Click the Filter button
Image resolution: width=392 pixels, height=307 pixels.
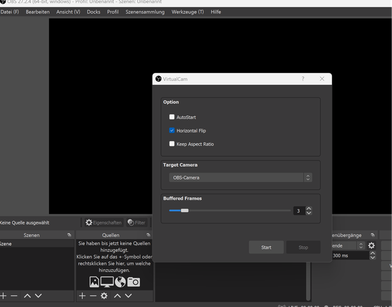click(136, 222)
